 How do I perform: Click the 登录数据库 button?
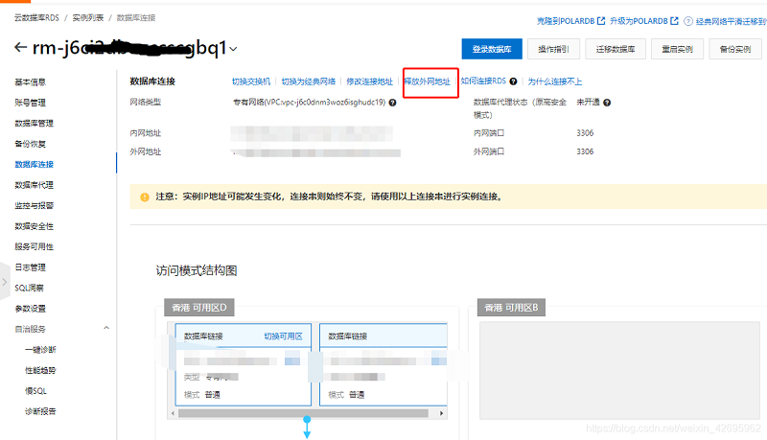(492, 49)
